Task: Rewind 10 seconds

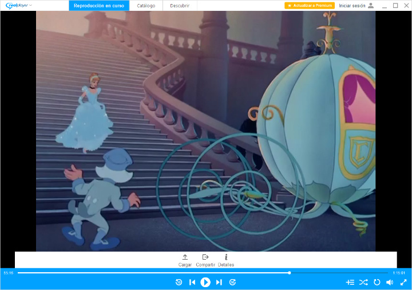Action: 179,282
